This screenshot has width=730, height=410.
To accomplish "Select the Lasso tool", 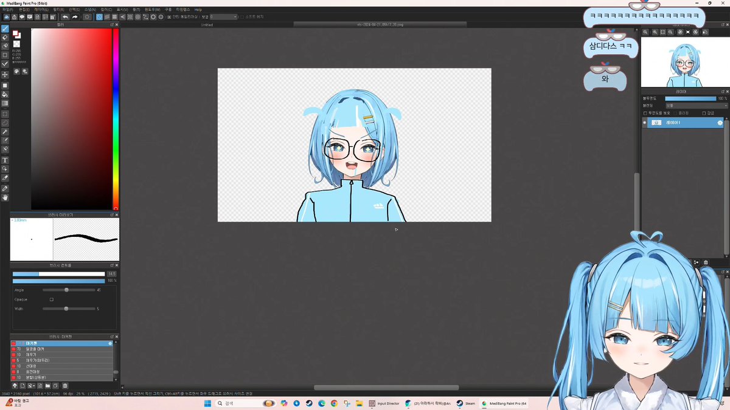I will [5, 122].
